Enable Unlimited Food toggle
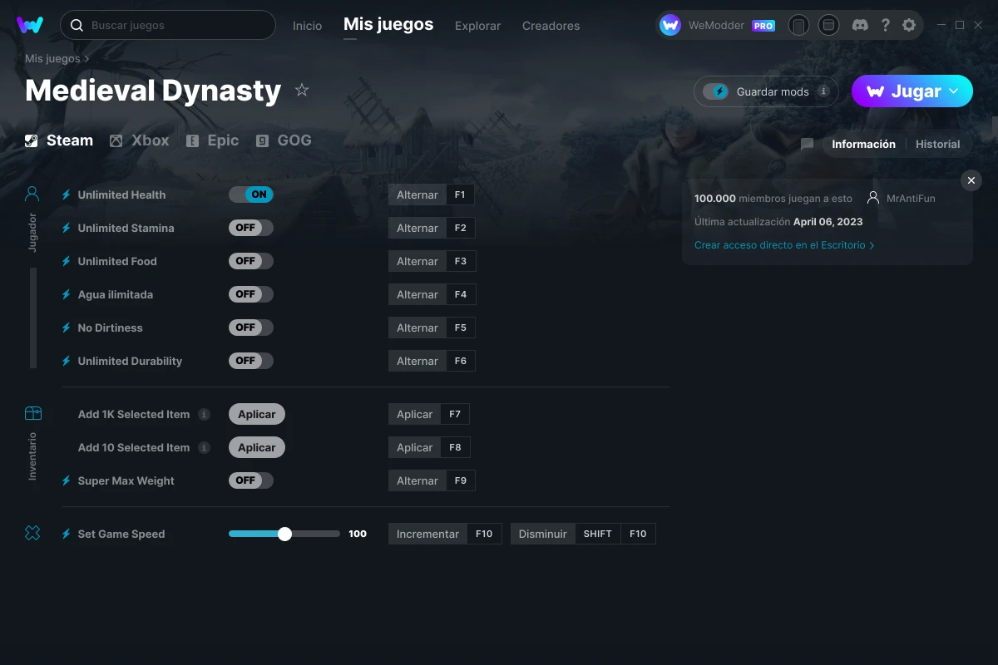 pyautogui.click(x=251, y=261)
